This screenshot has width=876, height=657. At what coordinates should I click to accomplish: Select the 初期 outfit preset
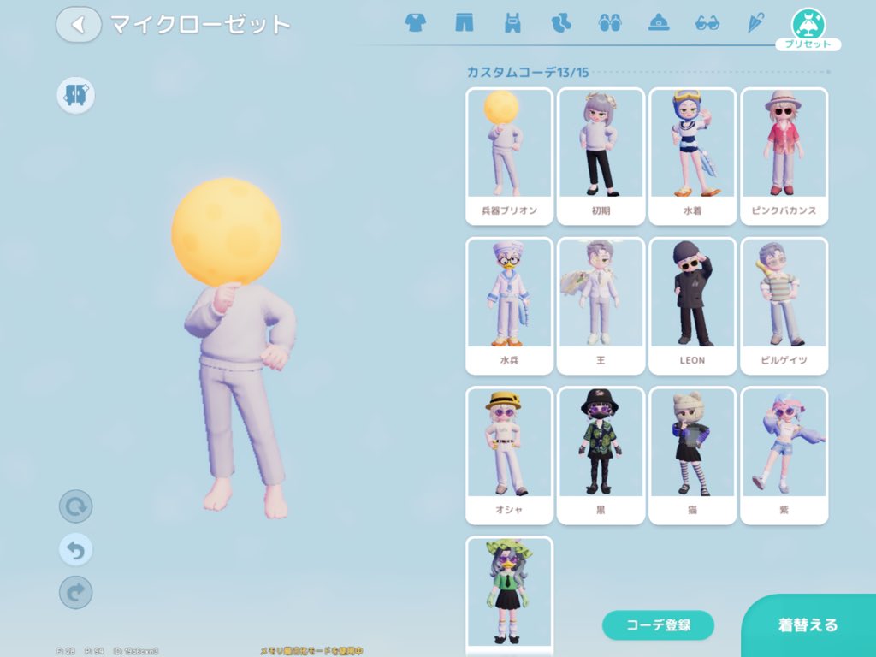pyautogui.click(x=601, y=157)
